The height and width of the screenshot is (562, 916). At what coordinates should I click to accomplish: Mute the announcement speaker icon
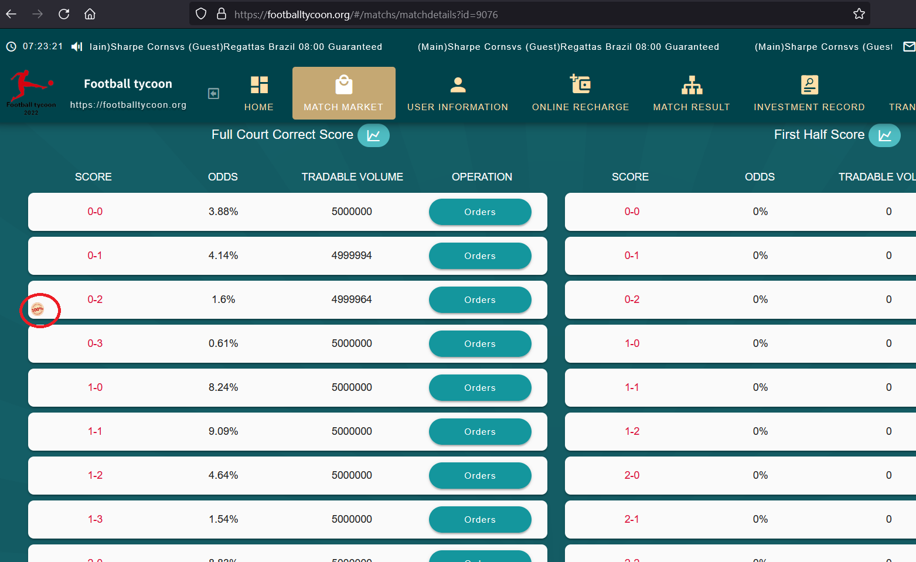pos(77,46)
